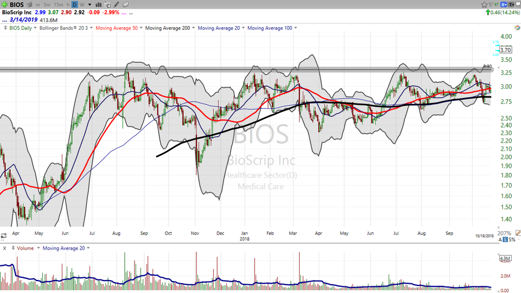Viewport: 521px width, 293px height.
Task: Click the 10/19/2018 end date label
Action: pyautogui.click(x=485, y=236)
